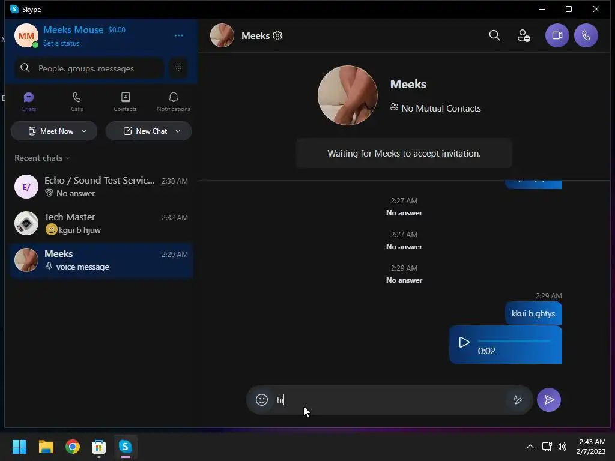
Task: Open the Tech Master chat
Action: coord(101,223)
